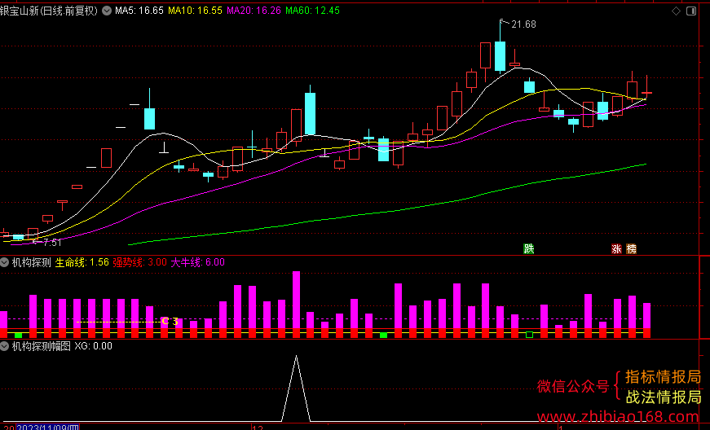Select the MA5: 16.65 label
Image resolution: width=710 pixels, height=430 pixels.
point(139,11)
